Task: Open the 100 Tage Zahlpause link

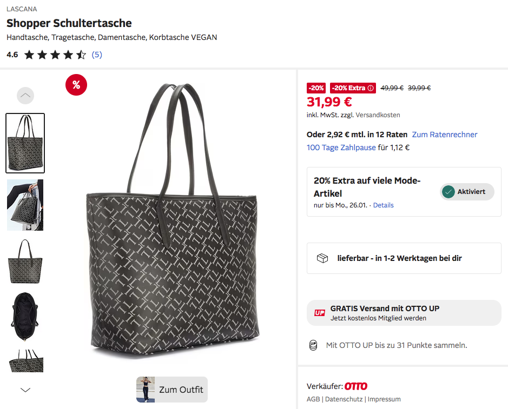Action: point(341,147)
